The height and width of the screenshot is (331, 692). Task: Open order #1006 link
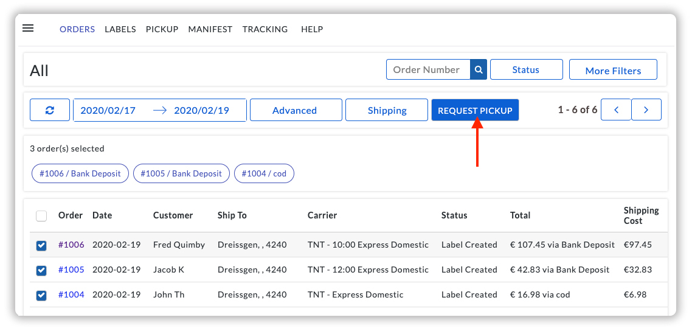(x=71, y=245)
